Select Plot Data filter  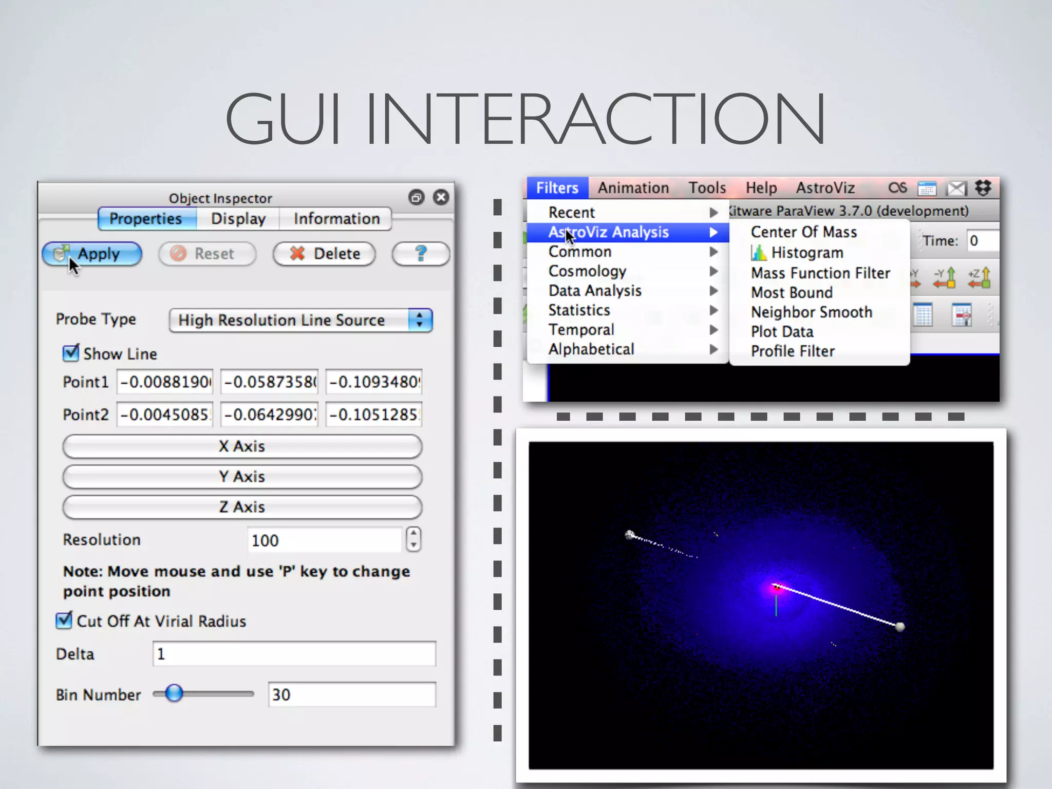click(x=782, y=331)
